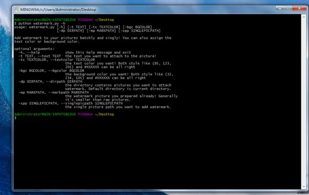Click the 'watermark. Default directory is current' line
This screenshot has width=309, height=195.
[118, 89]
